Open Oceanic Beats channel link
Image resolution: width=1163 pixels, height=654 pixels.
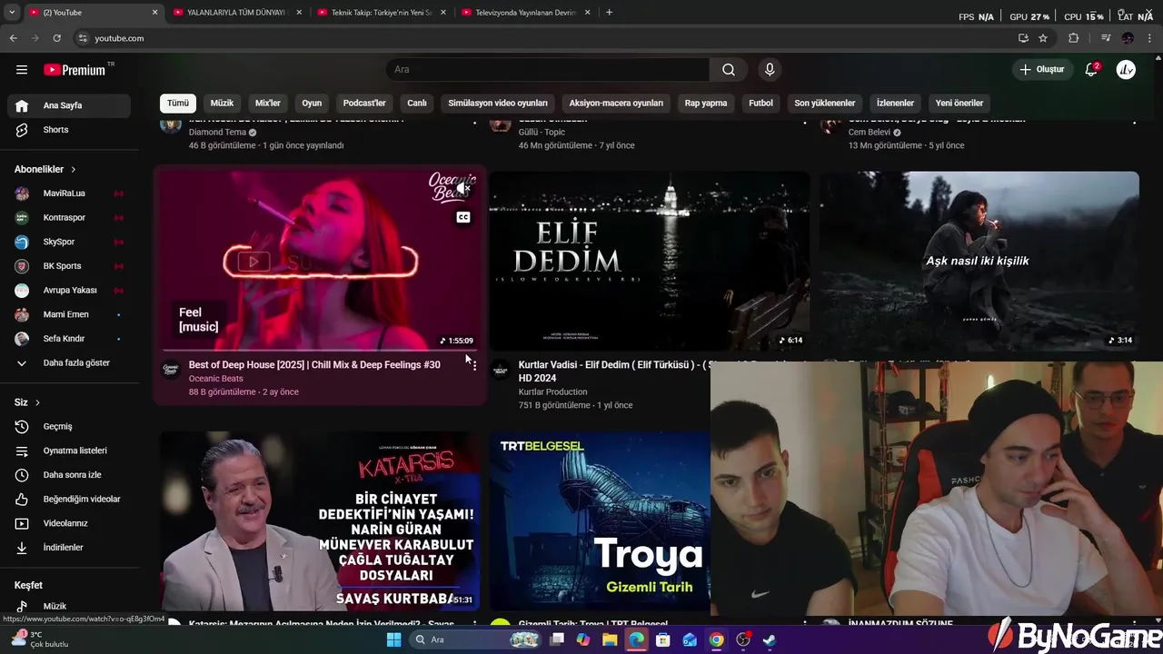point(215,379)
